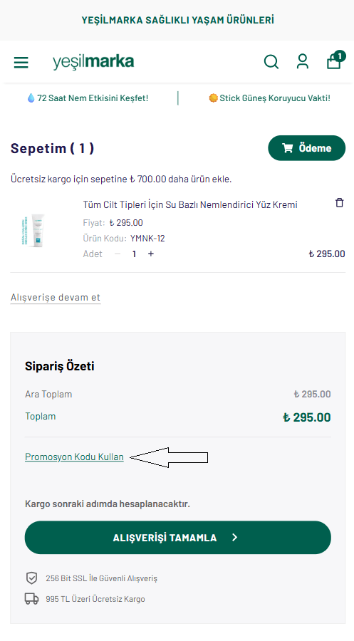This screenshot has height=641, width=354.
Task: Click the Ödeme button
Action: click(306, 148)
